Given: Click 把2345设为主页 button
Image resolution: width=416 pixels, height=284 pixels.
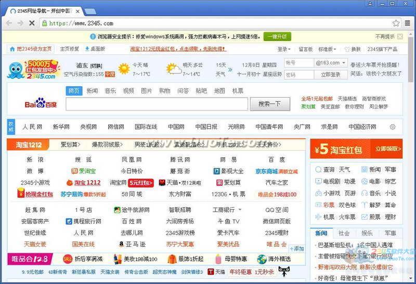Looking at the screenshot, I should tap(31, 49).
